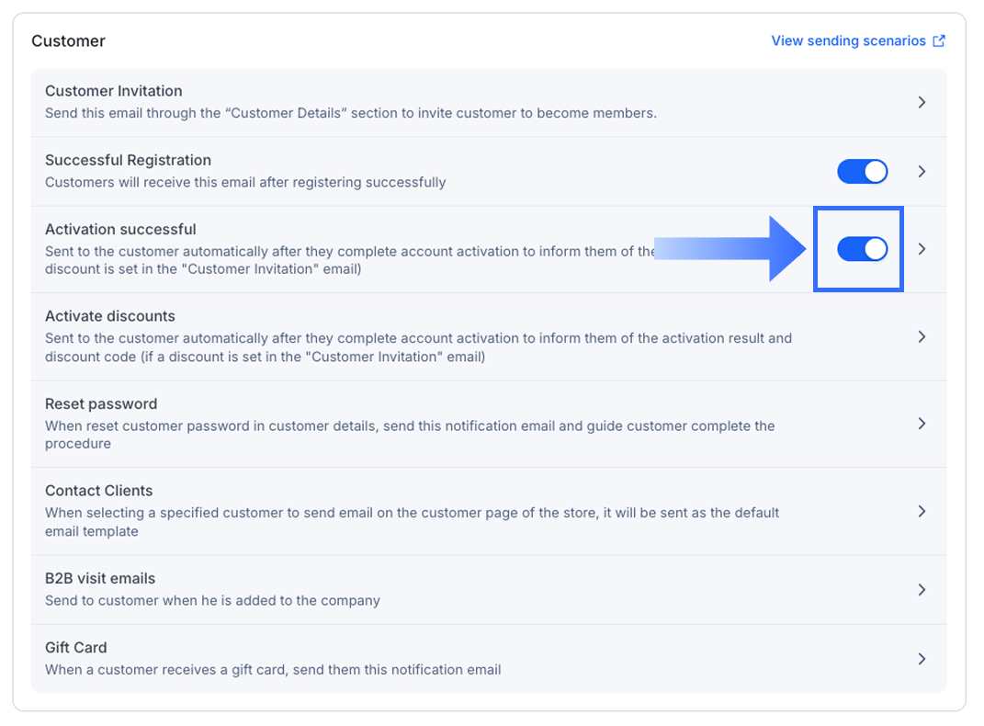The image size is (984, 726).
Task: Open View sending scenarios link
Action: (x=847, y=41)
